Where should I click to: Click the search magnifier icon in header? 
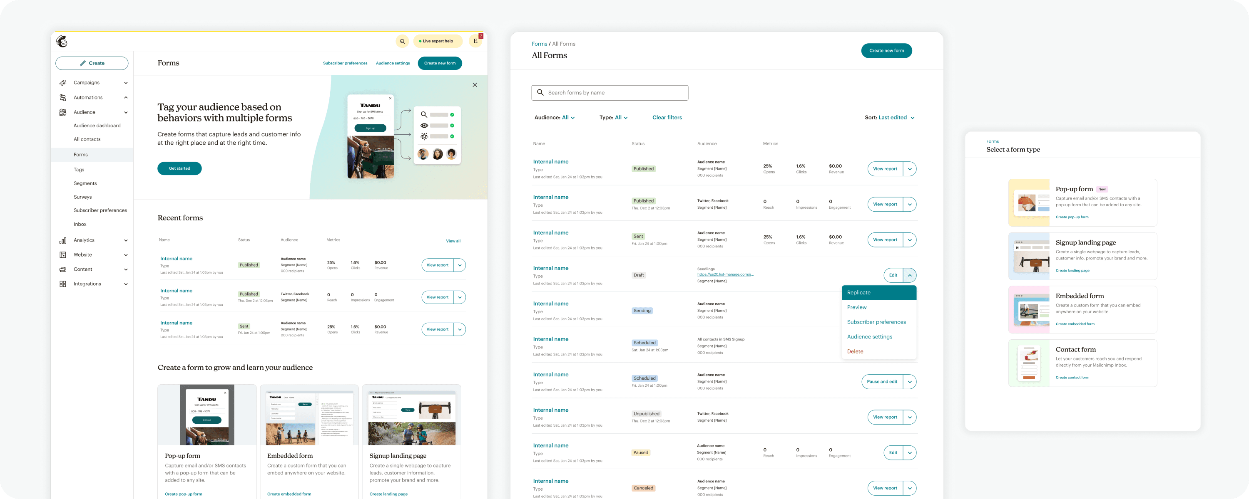(402, 41)
